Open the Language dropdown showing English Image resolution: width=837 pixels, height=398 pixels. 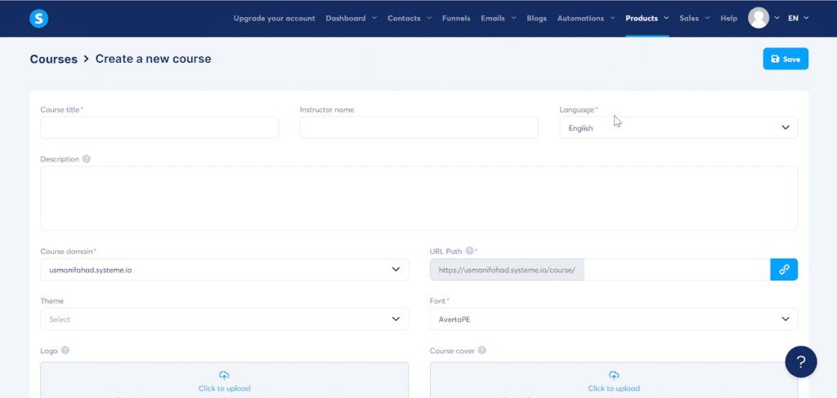pos(678,128)
